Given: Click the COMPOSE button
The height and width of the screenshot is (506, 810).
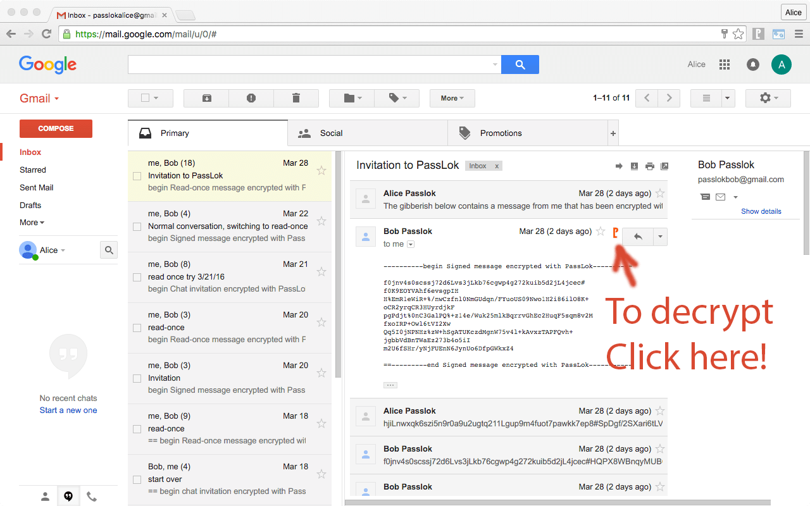Looking at the screenshot, I should [x=56, y=128].
